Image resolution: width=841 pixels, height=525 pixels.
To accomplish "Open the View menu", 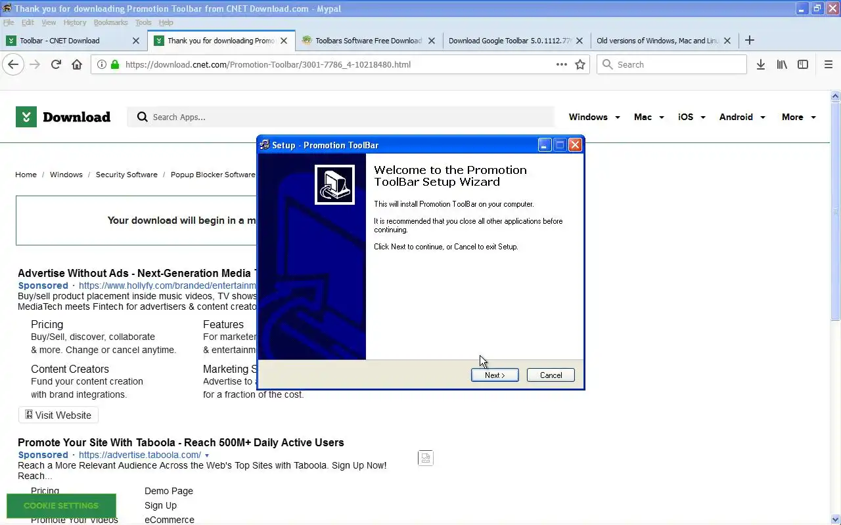I will pos(49,22).
